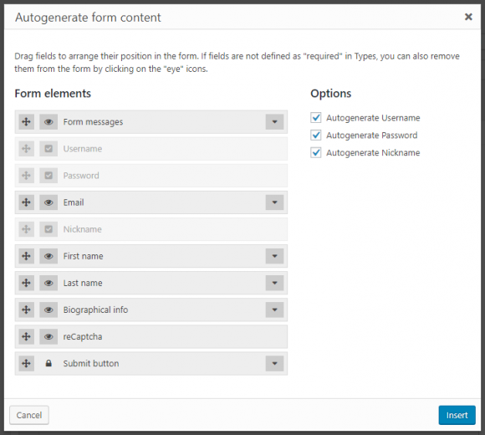The width and height of the screenshot is (485, 435).
Task: Uncheck Autogenerate Username option
Action: click(316, 118)
